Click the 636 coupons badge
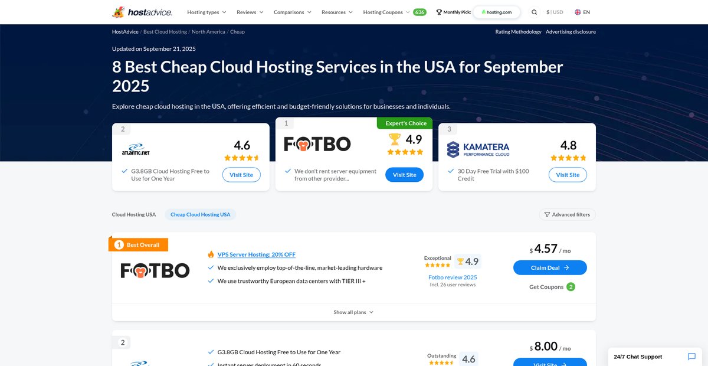Screen dimensions: 708x366 click(x=419, y=12)
